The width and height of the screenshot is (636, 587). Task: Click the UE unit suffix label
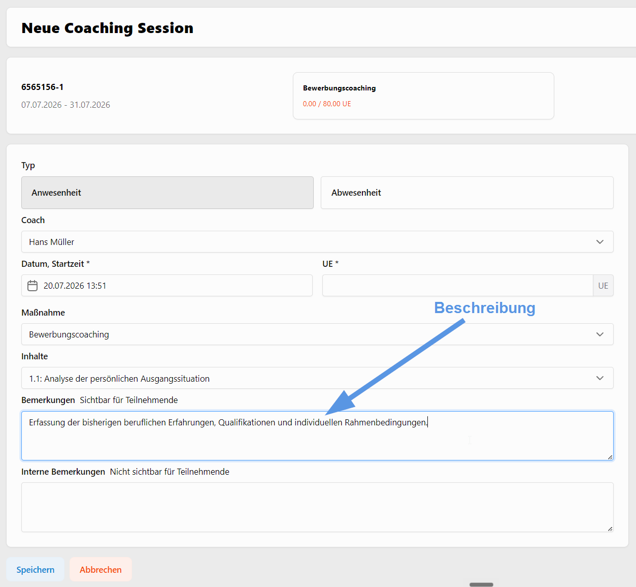[603, 286]
